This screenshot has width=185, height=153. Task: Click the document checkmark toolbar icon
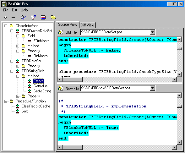[x=23, y=17]
